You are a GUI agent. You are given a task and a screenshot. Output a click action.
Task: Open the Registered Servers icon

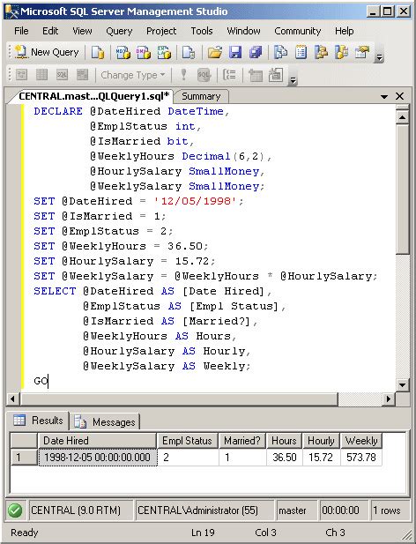(x=280, y=53)
